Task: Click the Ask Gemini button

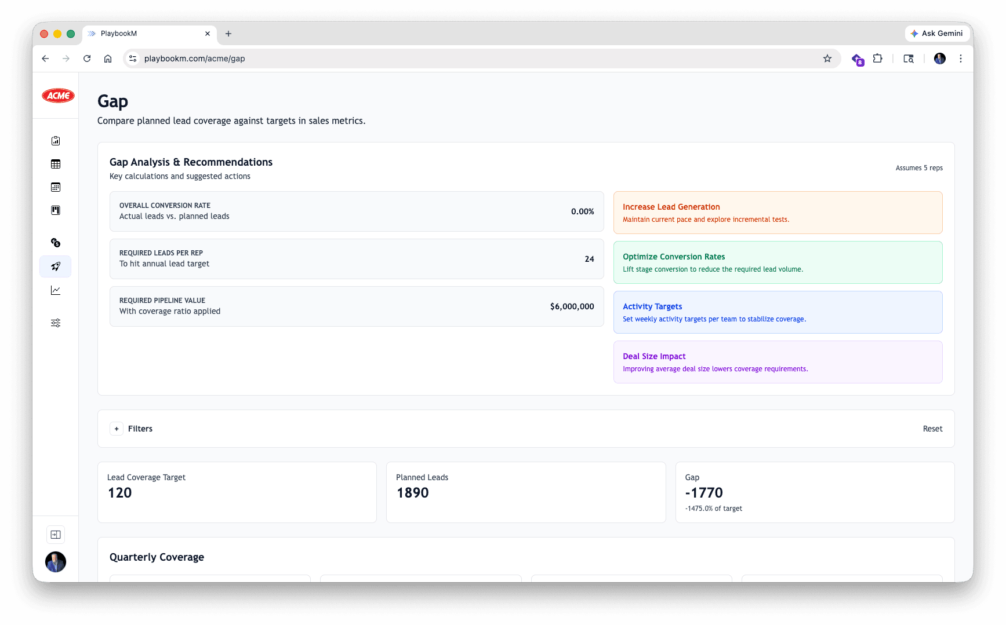Action: coord(937,34)
